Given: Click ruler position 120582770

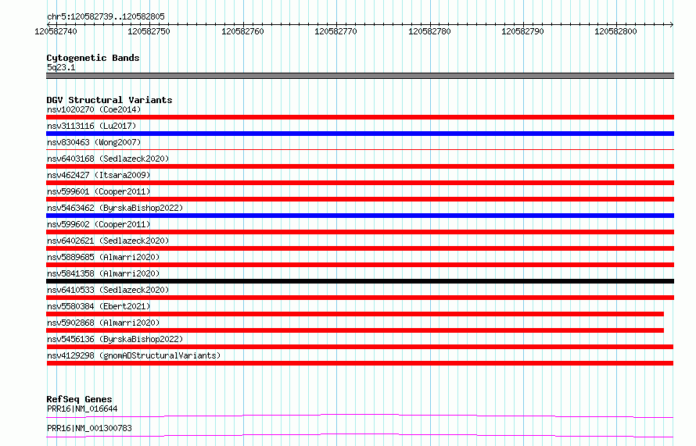Looking at the screenshot, I should [335, 31].
